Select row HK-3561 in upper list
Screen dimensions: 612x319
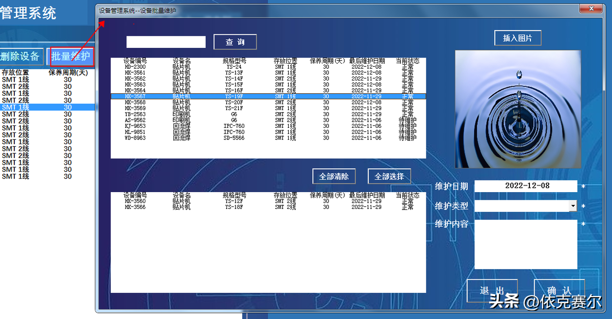click(x=268, y=73)
